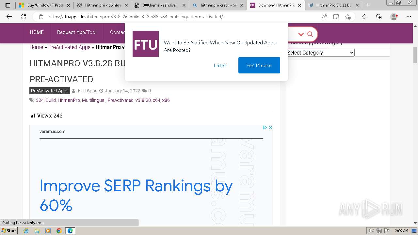Add this page to favorites star icon
The image size is (418, 235).
(348, 17)
